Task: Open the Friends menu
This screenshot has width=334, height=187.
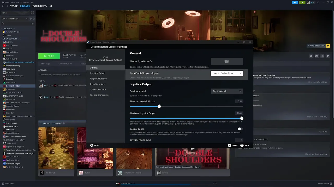Action: 19,2
